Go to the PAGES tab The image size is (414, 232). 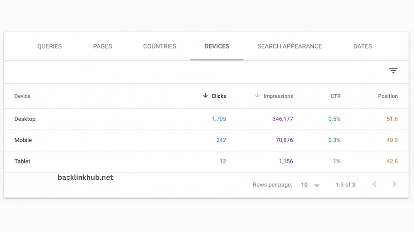(x=102, y=46)
